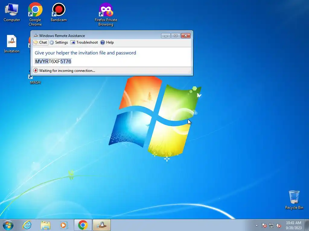The height and width of the screenshot is (231, 309).
Task: Select the Computer desktop icon
Action: tap(12, 12)
